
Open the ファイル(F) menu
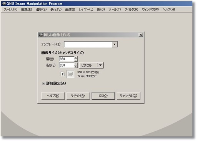point(10,9)
